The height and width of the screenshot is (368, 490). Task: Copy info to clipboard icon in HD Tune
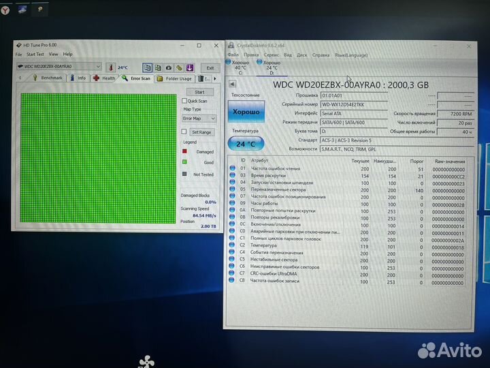148,67
